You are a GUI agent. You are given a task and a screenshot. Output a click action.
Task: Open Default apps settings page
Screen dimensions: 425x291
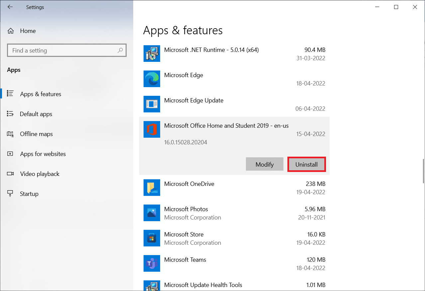coord(36,114)
